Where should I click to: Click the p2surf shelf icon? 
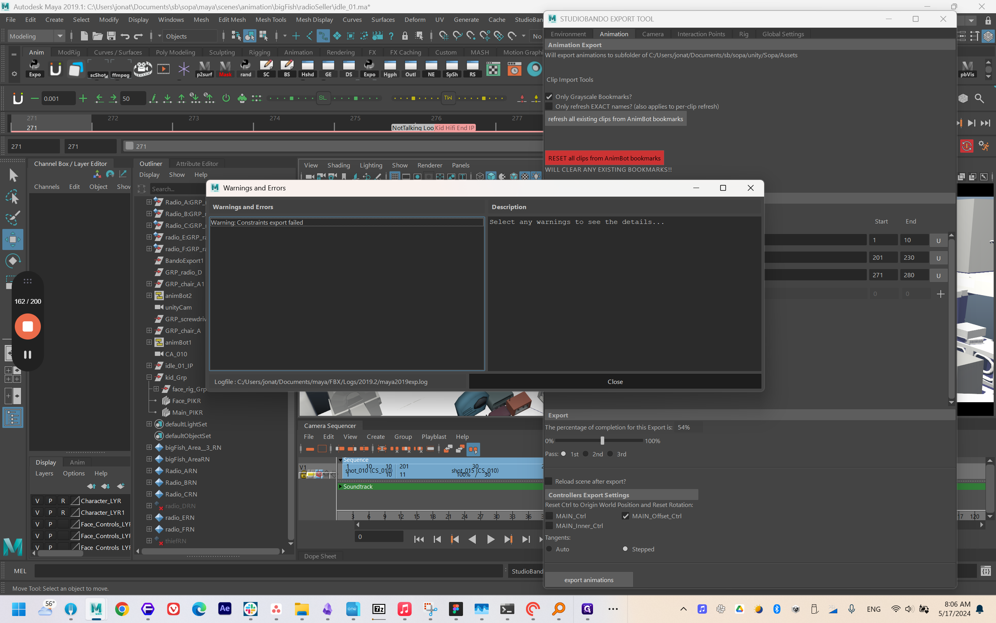pos(204,69)
